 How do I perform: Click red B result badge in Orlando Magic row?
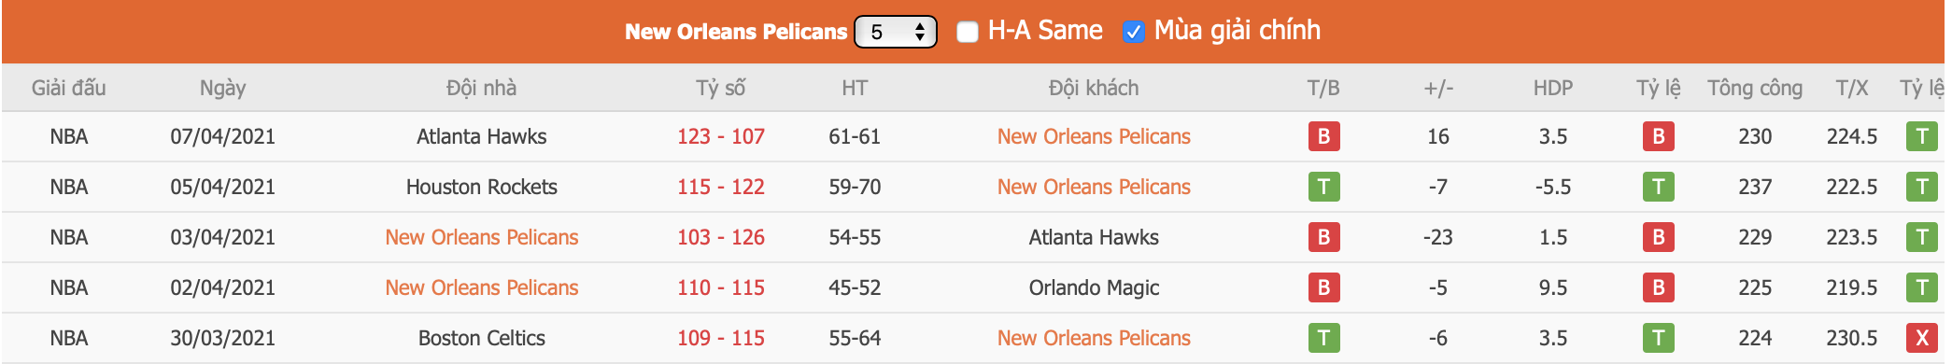click(x=1323, y=288)
